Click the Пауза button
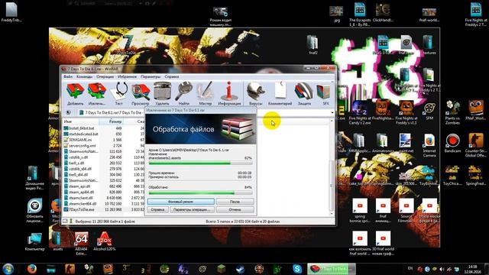The height and width of the screenshot is (275, 489). pyautogui.click(x=235, y=202)
